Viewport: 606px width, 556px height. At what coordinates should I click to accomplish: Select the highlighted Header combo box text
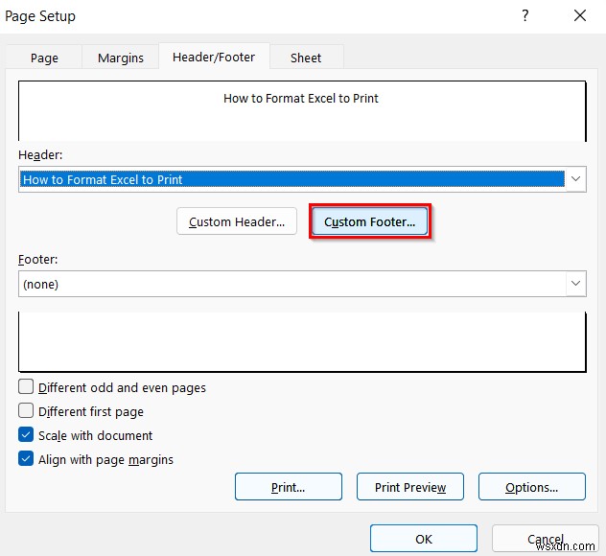(x=292, y=179)
